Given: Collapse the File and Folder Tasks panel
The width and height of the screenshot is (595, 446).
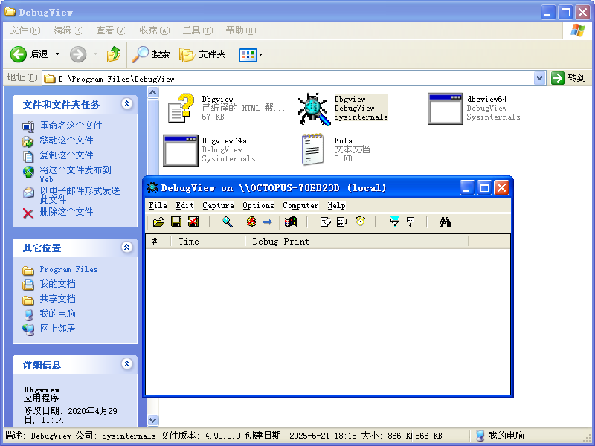Looking at the screenshot, I should 126,103.
